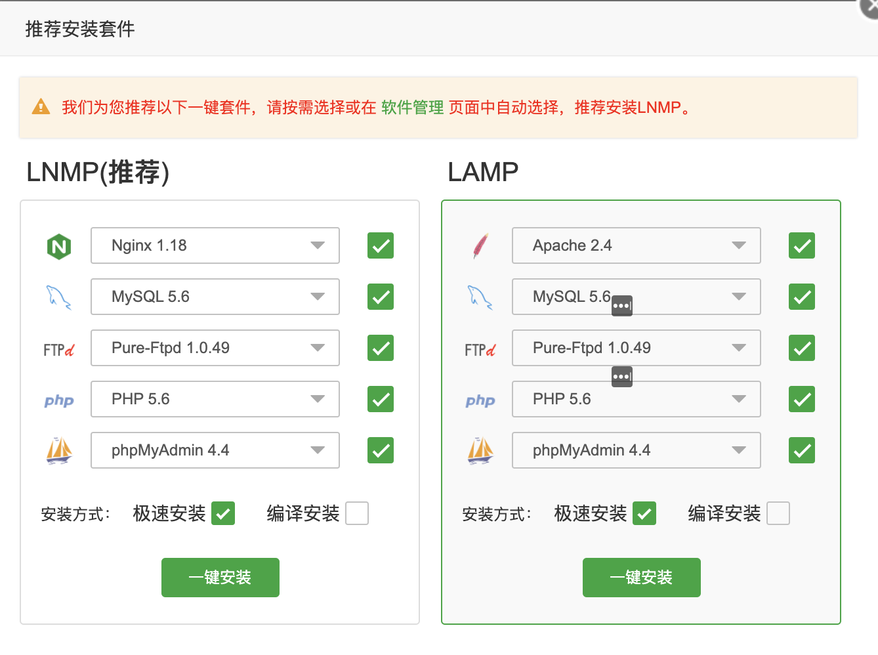
Task: Click the PHP logo icon in LNMP
Action: coord(59,400)
